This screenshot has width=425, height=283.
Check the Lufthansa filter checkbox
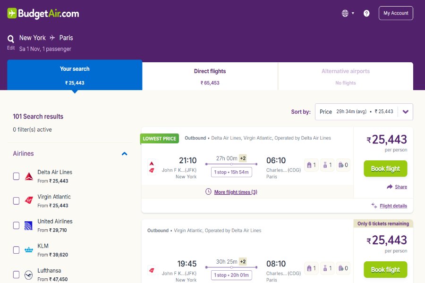[16, 275]
